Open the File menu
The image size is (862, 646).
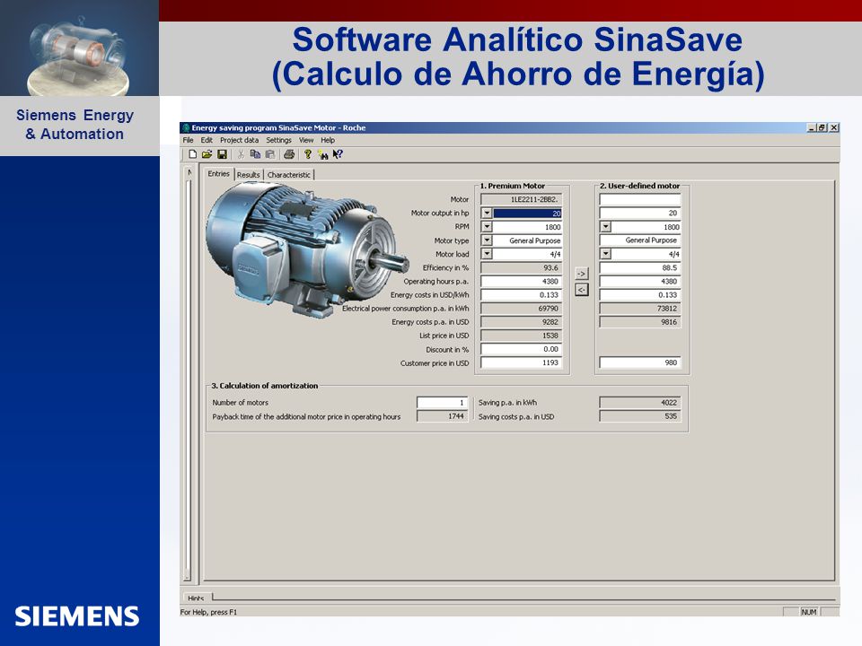point(188,140)
